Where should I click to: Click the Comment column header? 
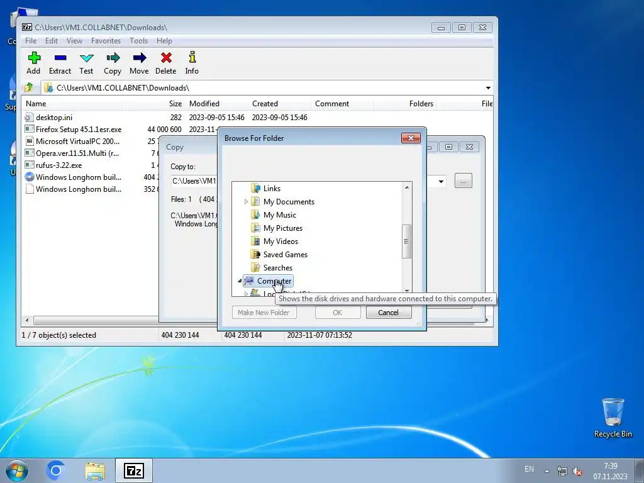(342, 104)
